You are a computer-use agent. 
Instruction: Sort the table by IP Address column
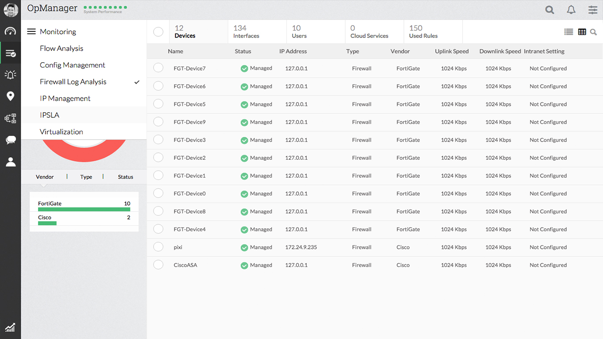point(293,52)
